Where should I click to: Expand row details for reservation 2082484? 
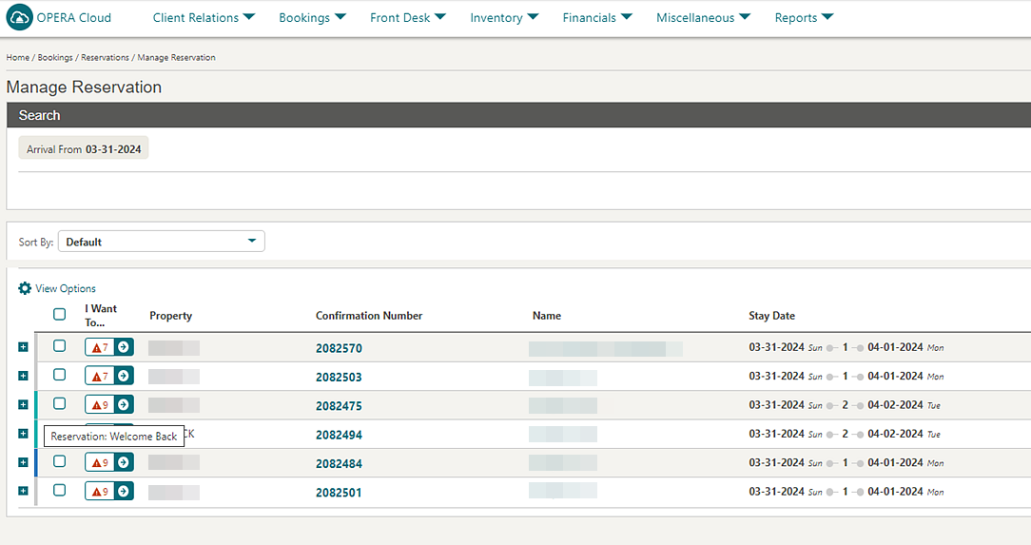(23, 463)
